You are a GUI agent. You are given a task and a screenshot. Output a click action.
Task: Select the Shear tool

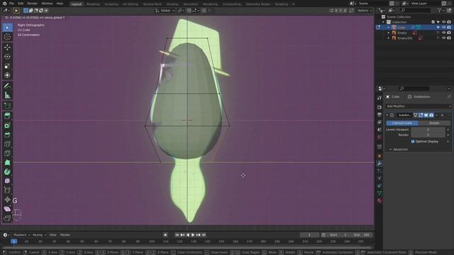(7, 209)
